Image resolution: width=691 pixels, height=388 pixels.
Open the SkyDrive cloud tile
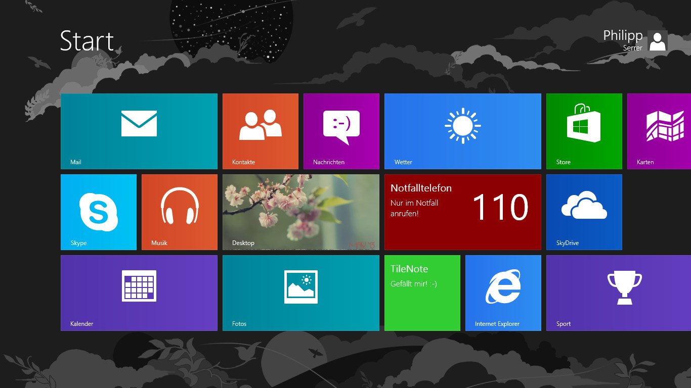[584, 212]
